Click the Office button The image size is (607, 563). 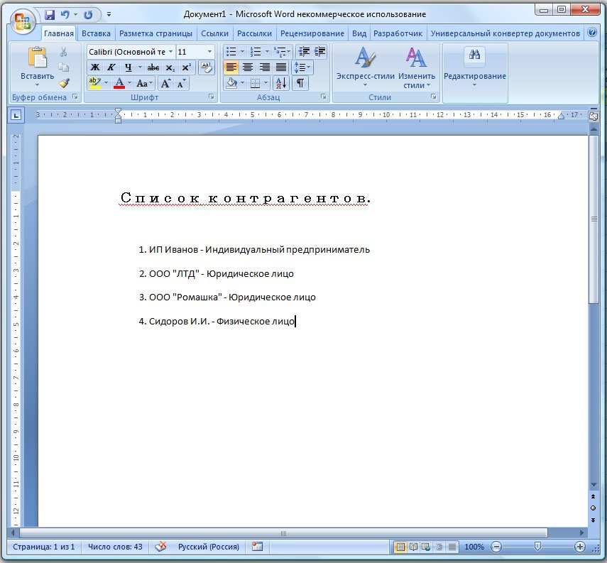click(x=23, y=21)
